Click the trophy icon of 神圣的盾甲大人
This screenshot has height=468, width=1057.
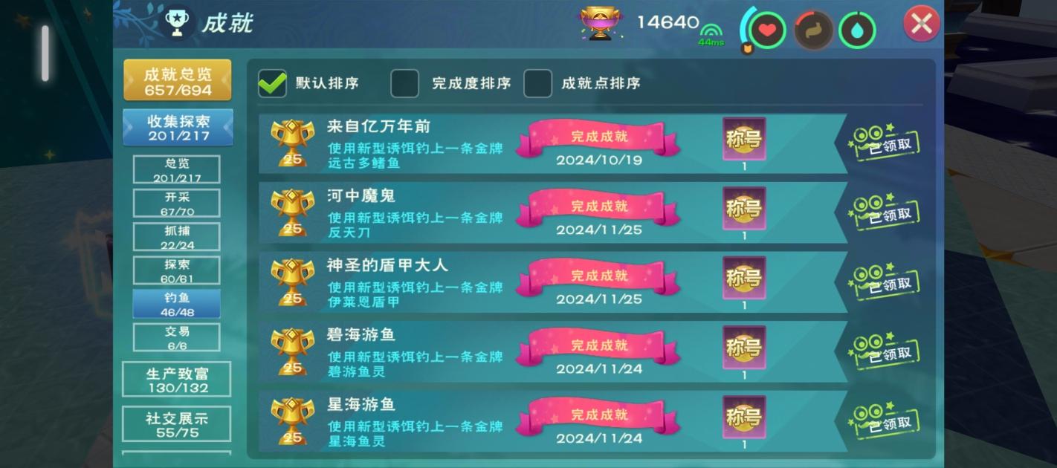291,282
